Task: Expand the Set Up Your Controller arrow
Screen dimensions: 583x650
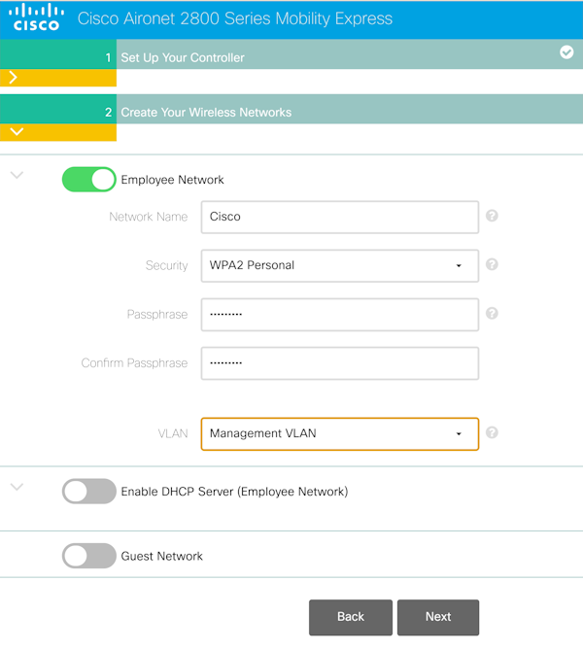Action: pos(14,77)
